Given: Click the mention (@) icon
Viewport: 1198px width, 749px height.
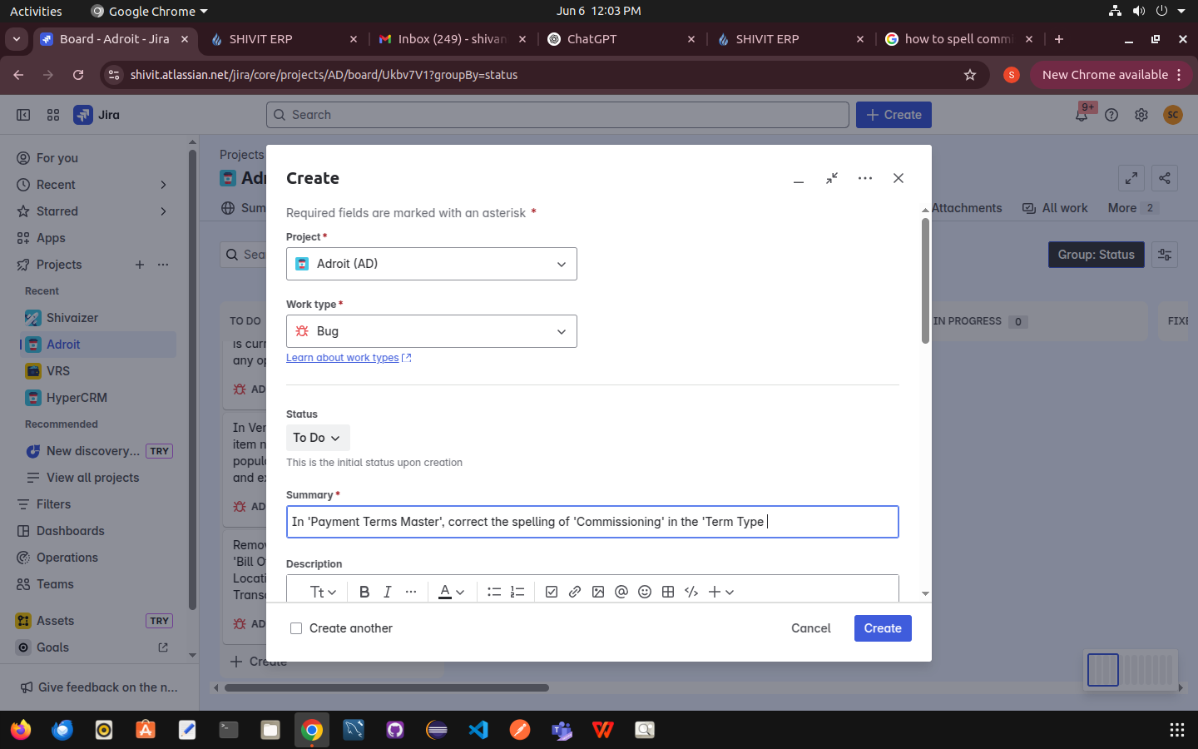Looking at the screenshot, I should (x=621, y=592).
